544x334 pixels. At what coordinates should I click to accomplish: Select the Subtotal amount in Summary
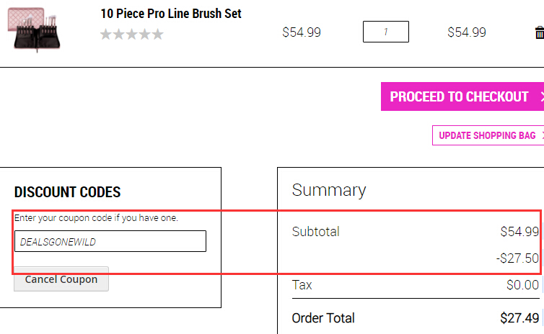519,232
